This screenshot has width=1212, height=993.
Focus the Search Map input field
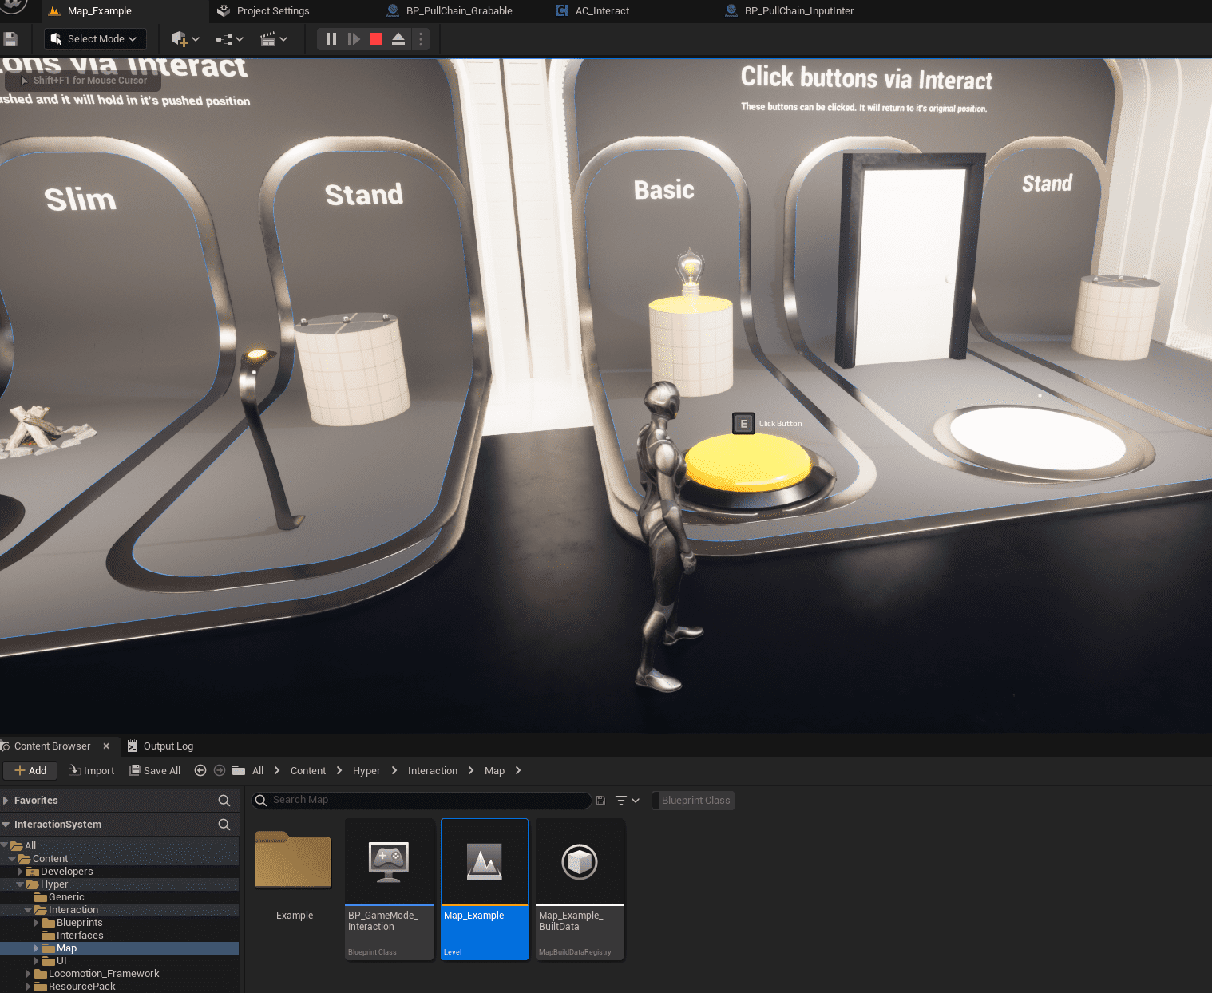pos(422,800)
